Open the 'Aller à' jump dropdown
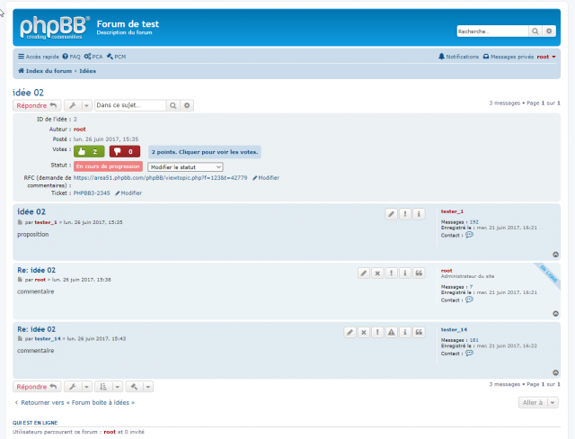This screenshot has width=575, height=439. [539, 402]
